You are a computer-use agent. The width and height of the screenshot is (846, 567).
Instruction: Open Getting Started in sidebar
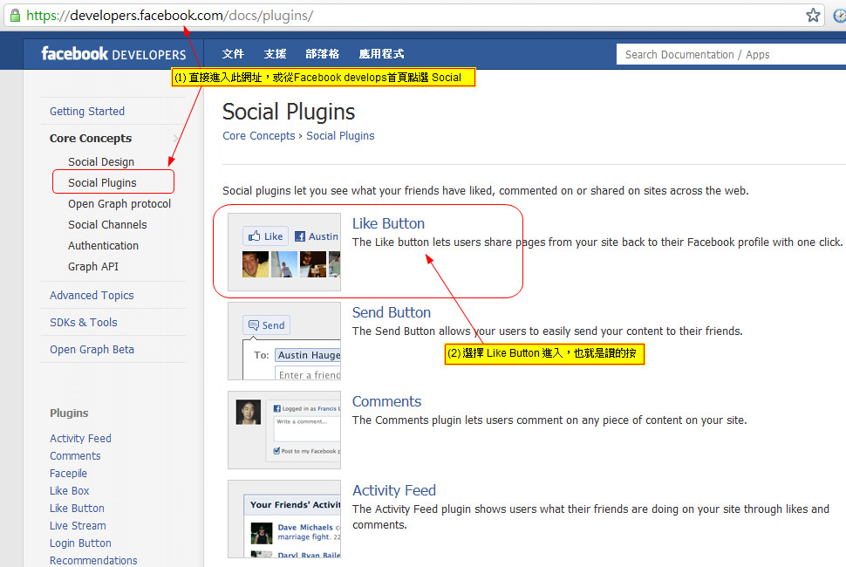coord(87,111)
